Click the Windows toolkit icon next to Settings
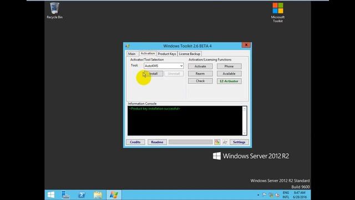 [x=225, y=142]
